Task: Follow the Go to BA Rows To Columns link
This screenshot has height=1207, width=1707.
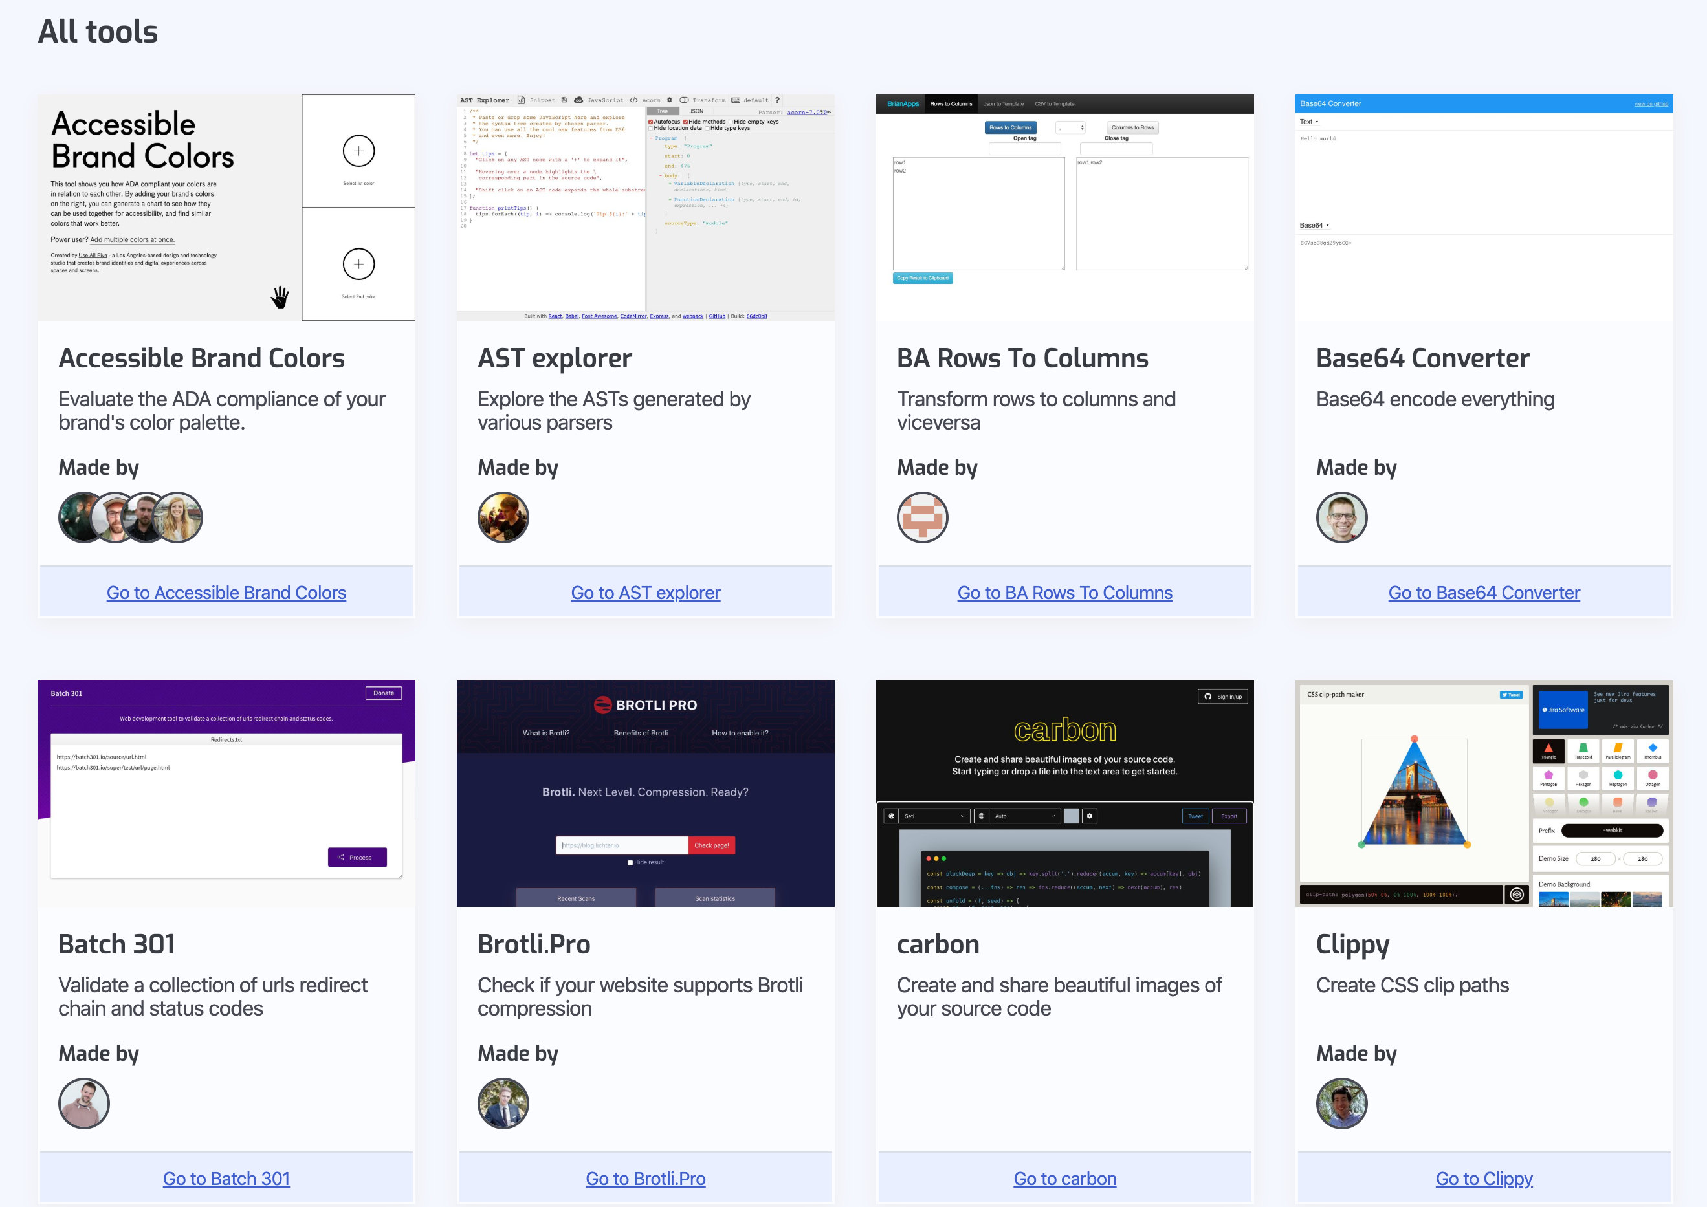Action: (x=1064, y=593)
